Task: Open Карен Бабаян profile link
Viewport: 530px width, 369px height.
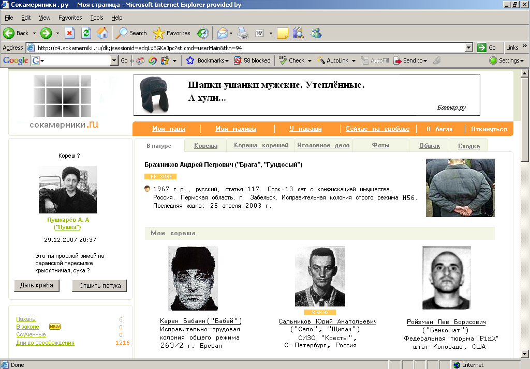Action: click(201, 321)
